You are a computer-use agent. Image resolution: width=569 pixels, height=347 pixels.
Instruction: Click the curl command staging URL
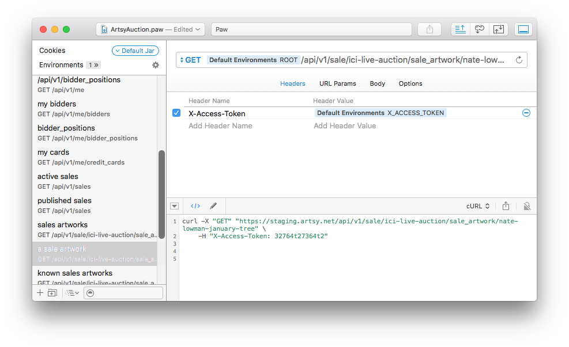pyautogui.click(x=350, y=225)
